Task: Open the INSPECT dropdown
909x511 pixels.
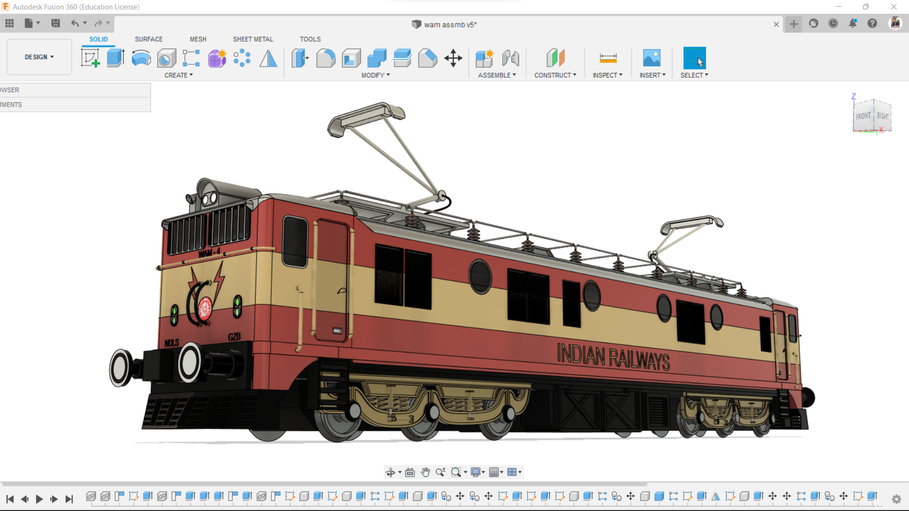Action: pyautogui.click(x=607, y=75)
